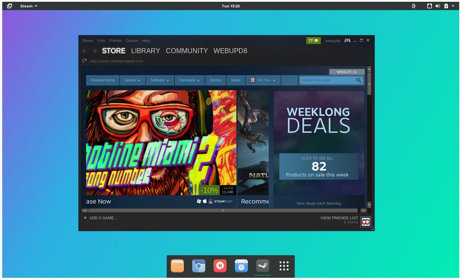Screen dimensions: 461x280
Task: Open the Games dropdown in the store navbar
Action: pos(132,80)
